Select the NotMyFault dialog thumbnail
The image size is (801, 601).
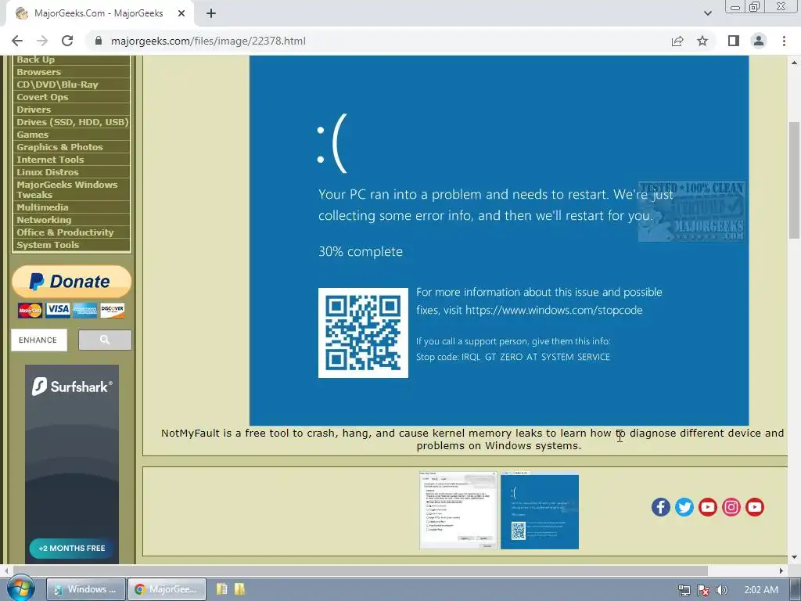(x=458, y=510)
